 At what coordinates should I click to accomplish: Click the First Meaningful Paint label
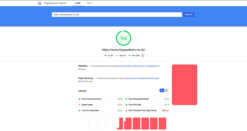tap(139, 99)
